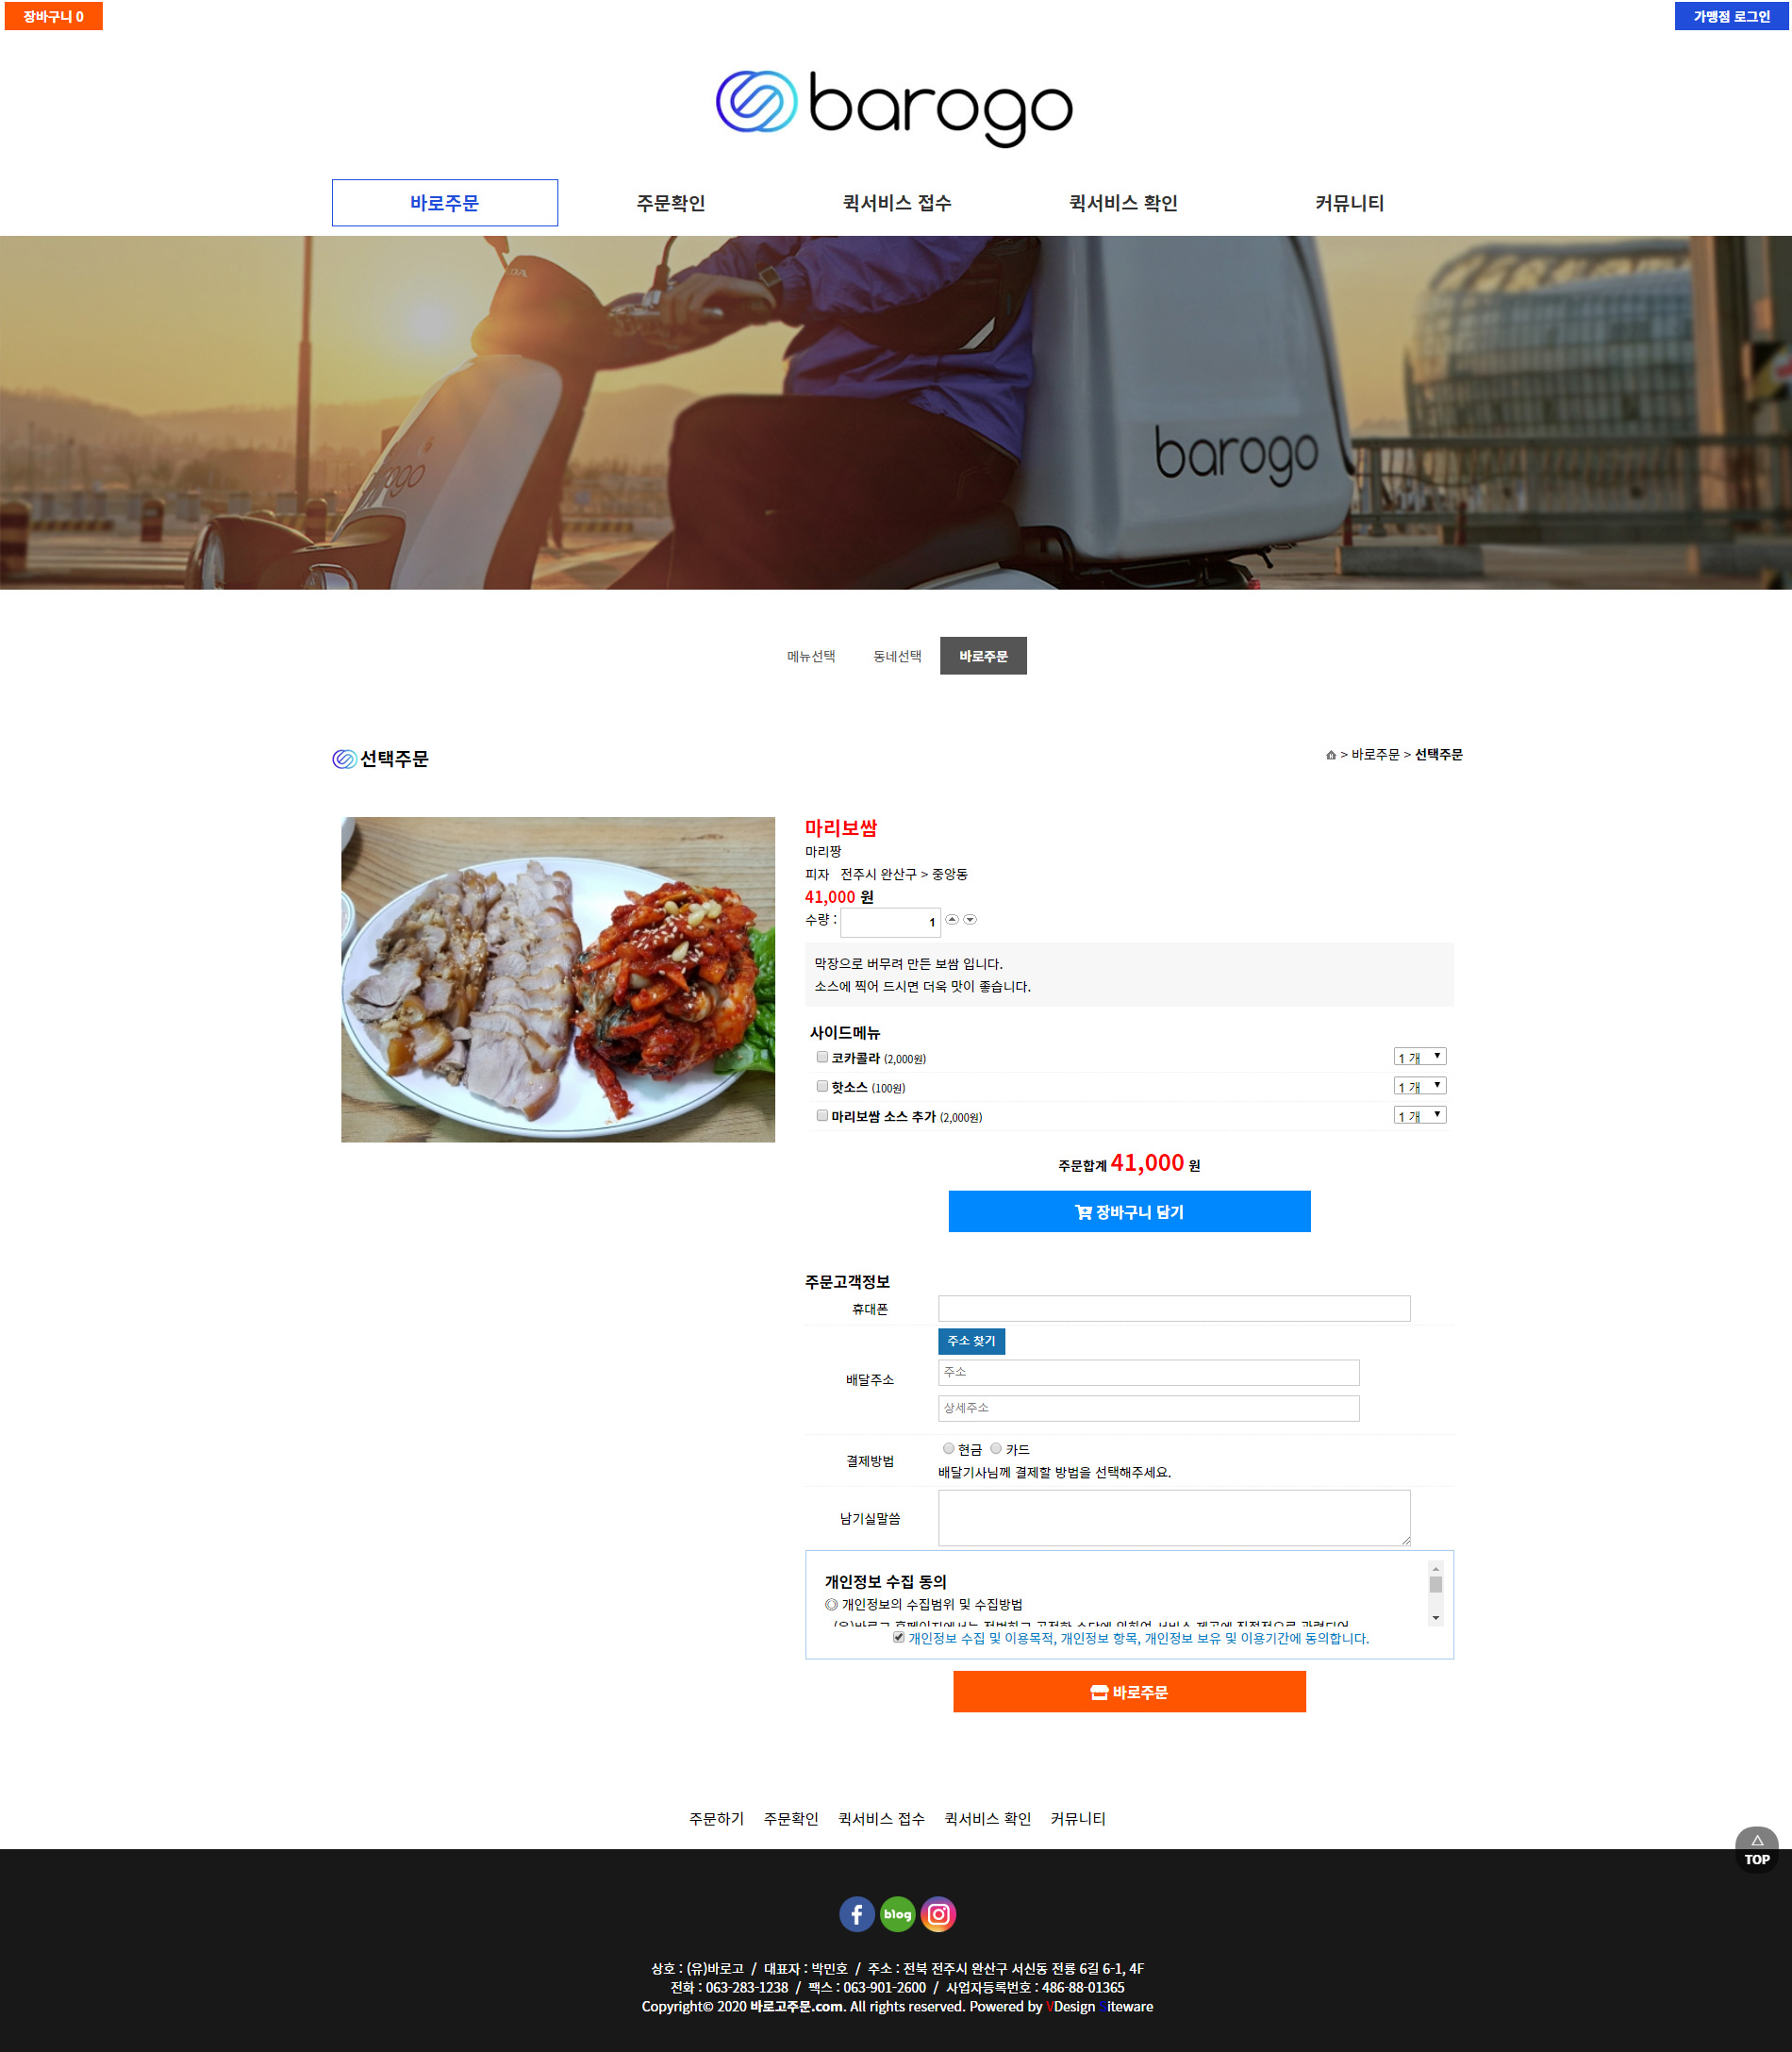1792x2052 pixels.
Task: Click the 휴대폰 phone input field
Action: [1174, 1309]
